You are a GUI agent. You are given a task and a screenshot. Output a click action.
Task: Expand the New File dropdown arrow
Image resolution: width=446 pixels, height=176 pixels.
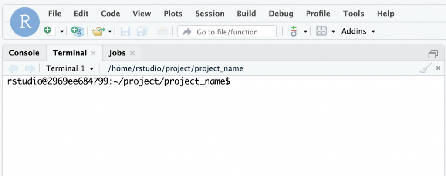(x=62, y=32)
